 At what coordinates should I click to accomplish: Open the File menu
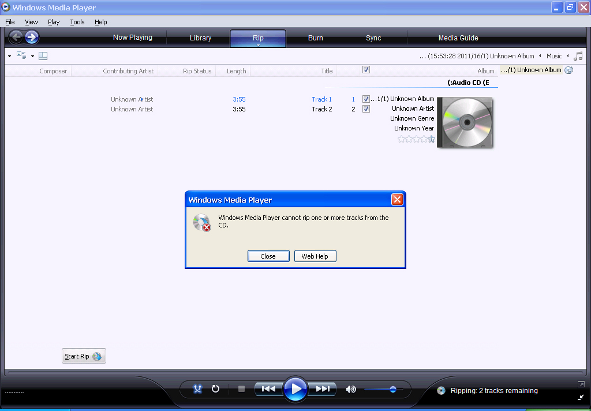point(10,22)
